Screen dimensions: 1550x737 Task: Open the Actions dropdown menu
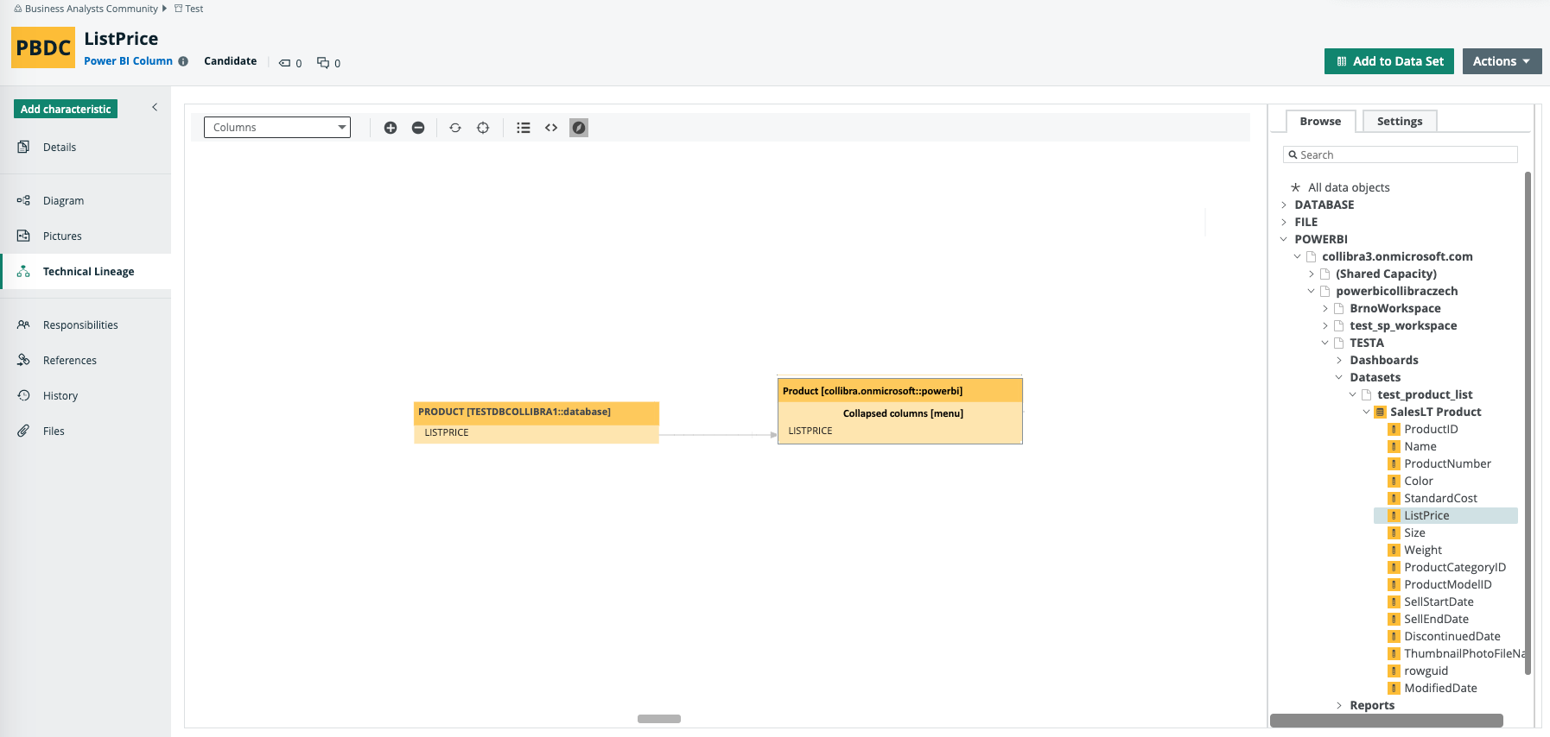click(x=1502, y=61)
